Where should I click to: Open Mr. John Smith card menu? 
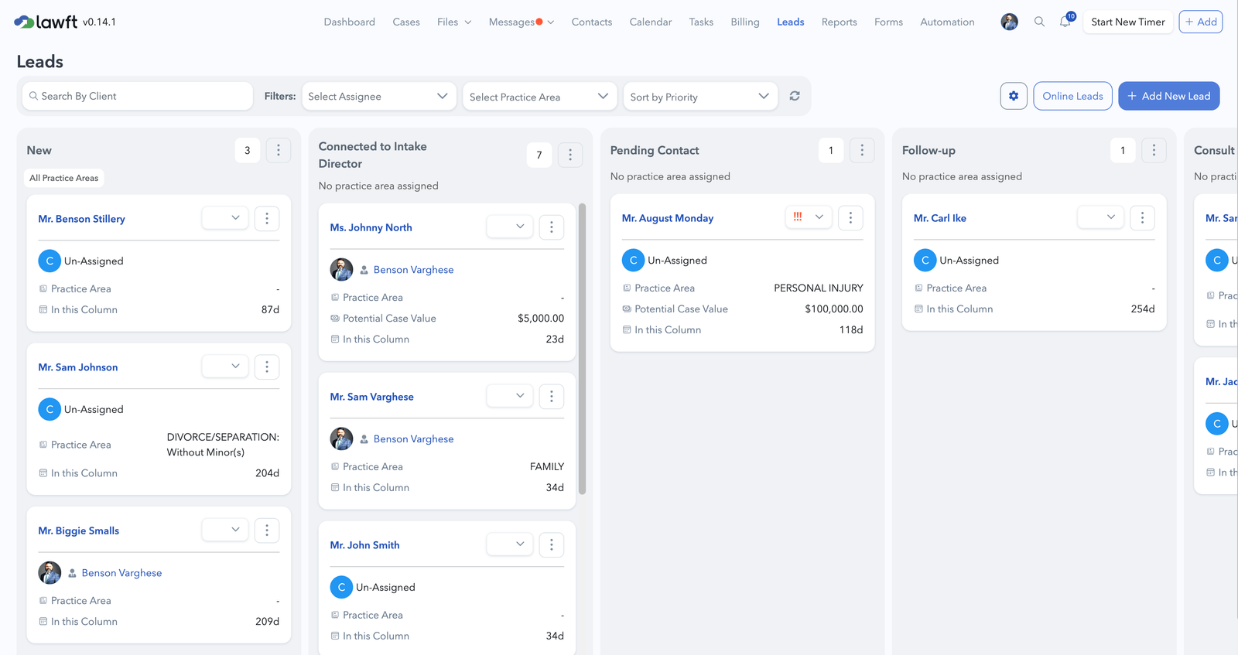(x=552, y=545)
